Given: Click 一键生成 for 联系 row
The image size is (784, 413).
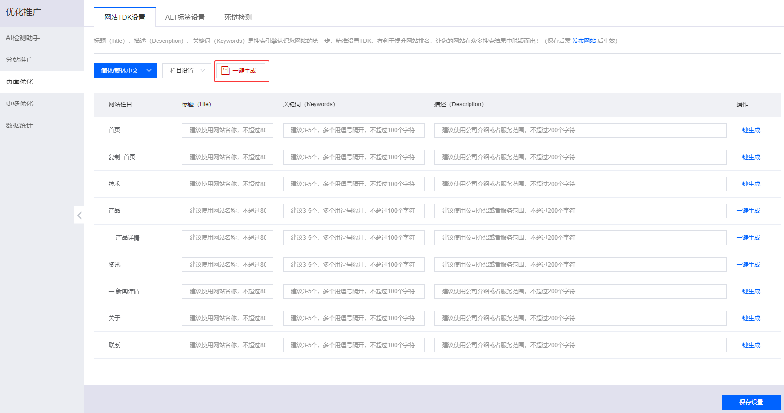Looking at the screenshot, I should (x=748, y=345).
